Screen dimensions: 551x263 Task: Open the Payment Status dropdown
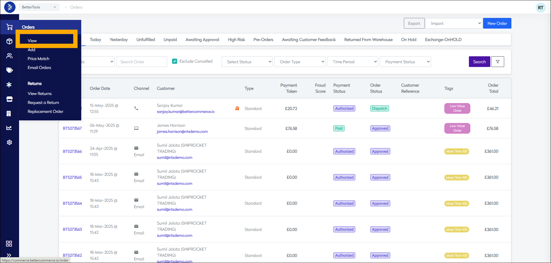point(405,62)
